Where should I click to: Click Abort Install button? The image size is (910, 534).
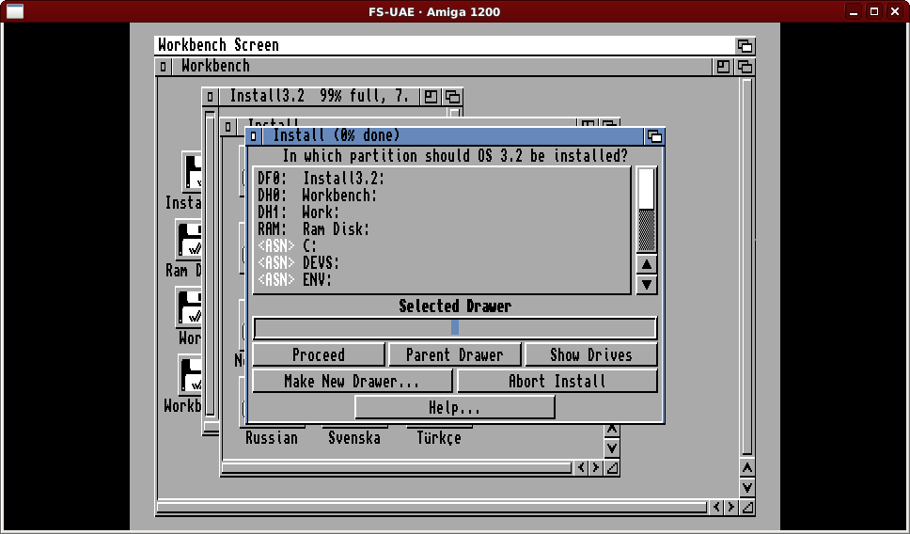(x=557, y=381)
